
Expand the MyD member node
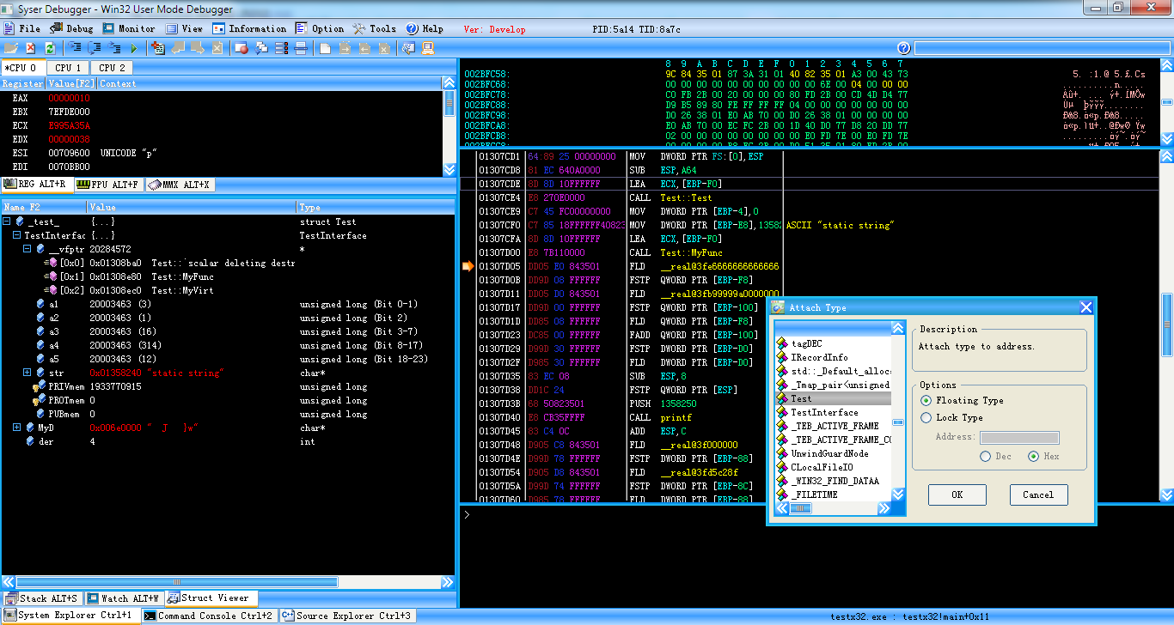pyautogui.click(x=17, y=428)
